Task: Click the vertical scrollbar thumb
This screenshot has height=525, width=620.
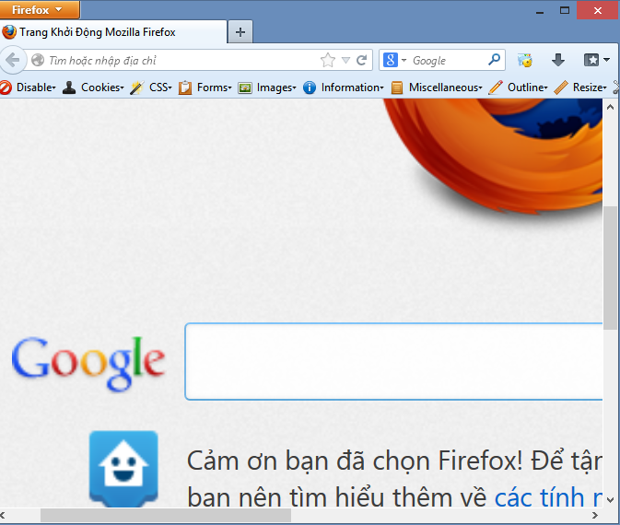Action: tap(610, 268)
